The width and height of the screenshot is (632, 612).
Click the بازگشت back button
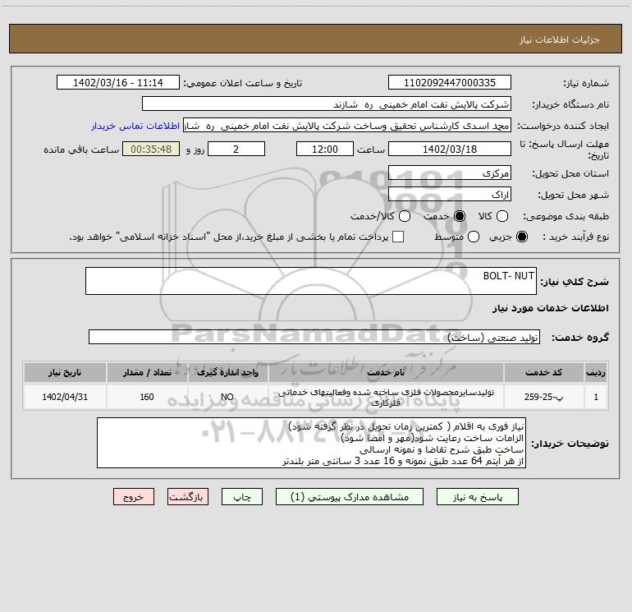point(188,497)
